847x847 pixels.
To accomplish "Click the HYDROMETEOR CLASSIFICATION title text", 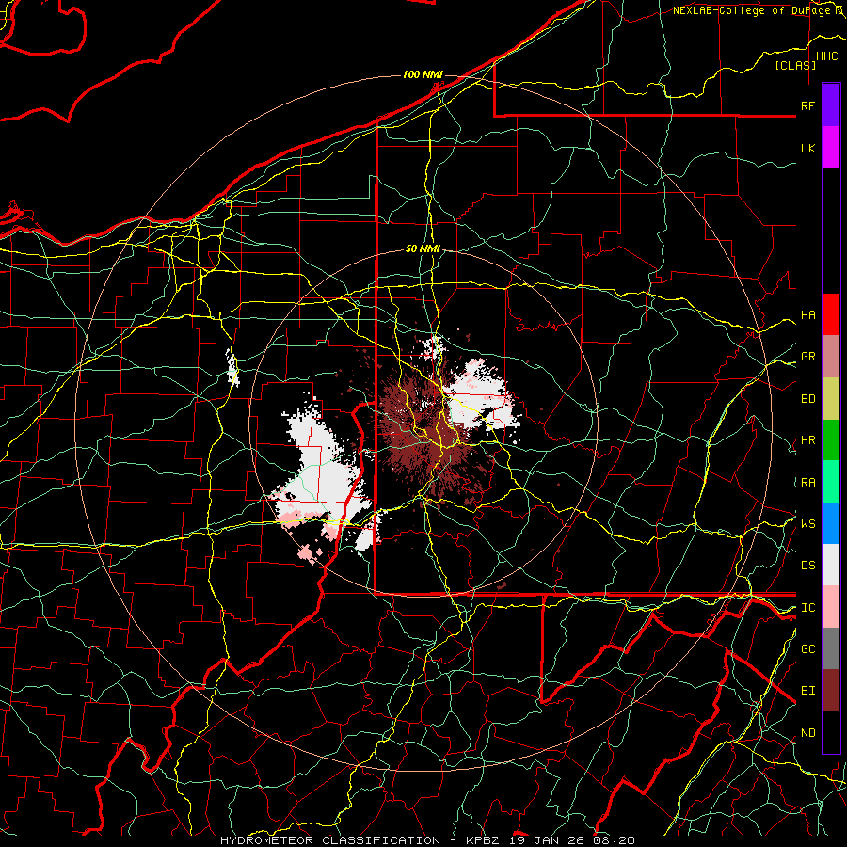I will click(330, 840).
